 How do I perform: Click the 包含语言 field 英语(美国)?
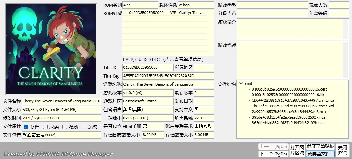pyautogui.click(x=148, y=110)
